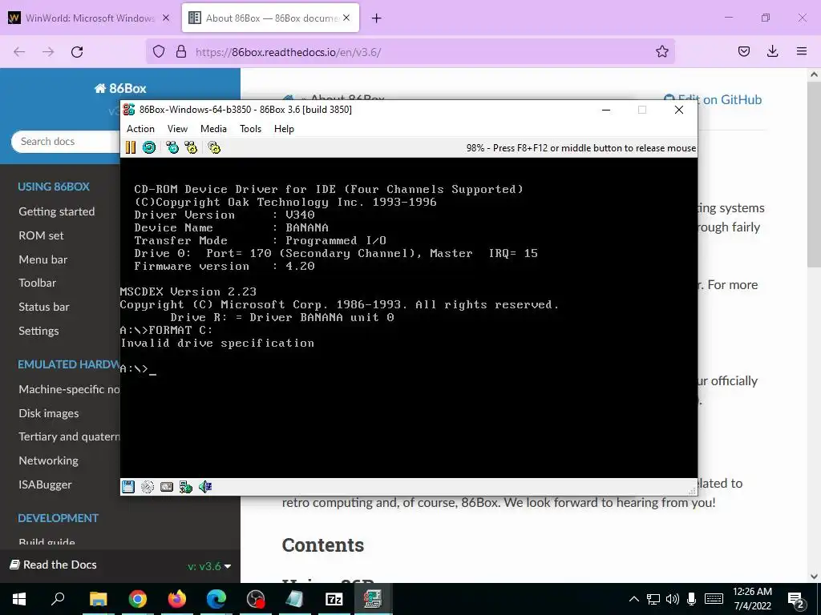The height and width of the screenshot is (615, 821).
Task: Click the site security padlock icon
Action: click(181, 52)
